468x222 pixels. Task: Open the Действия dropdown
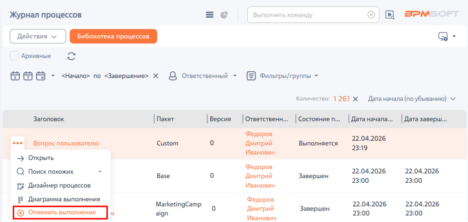tap(38, 37)
